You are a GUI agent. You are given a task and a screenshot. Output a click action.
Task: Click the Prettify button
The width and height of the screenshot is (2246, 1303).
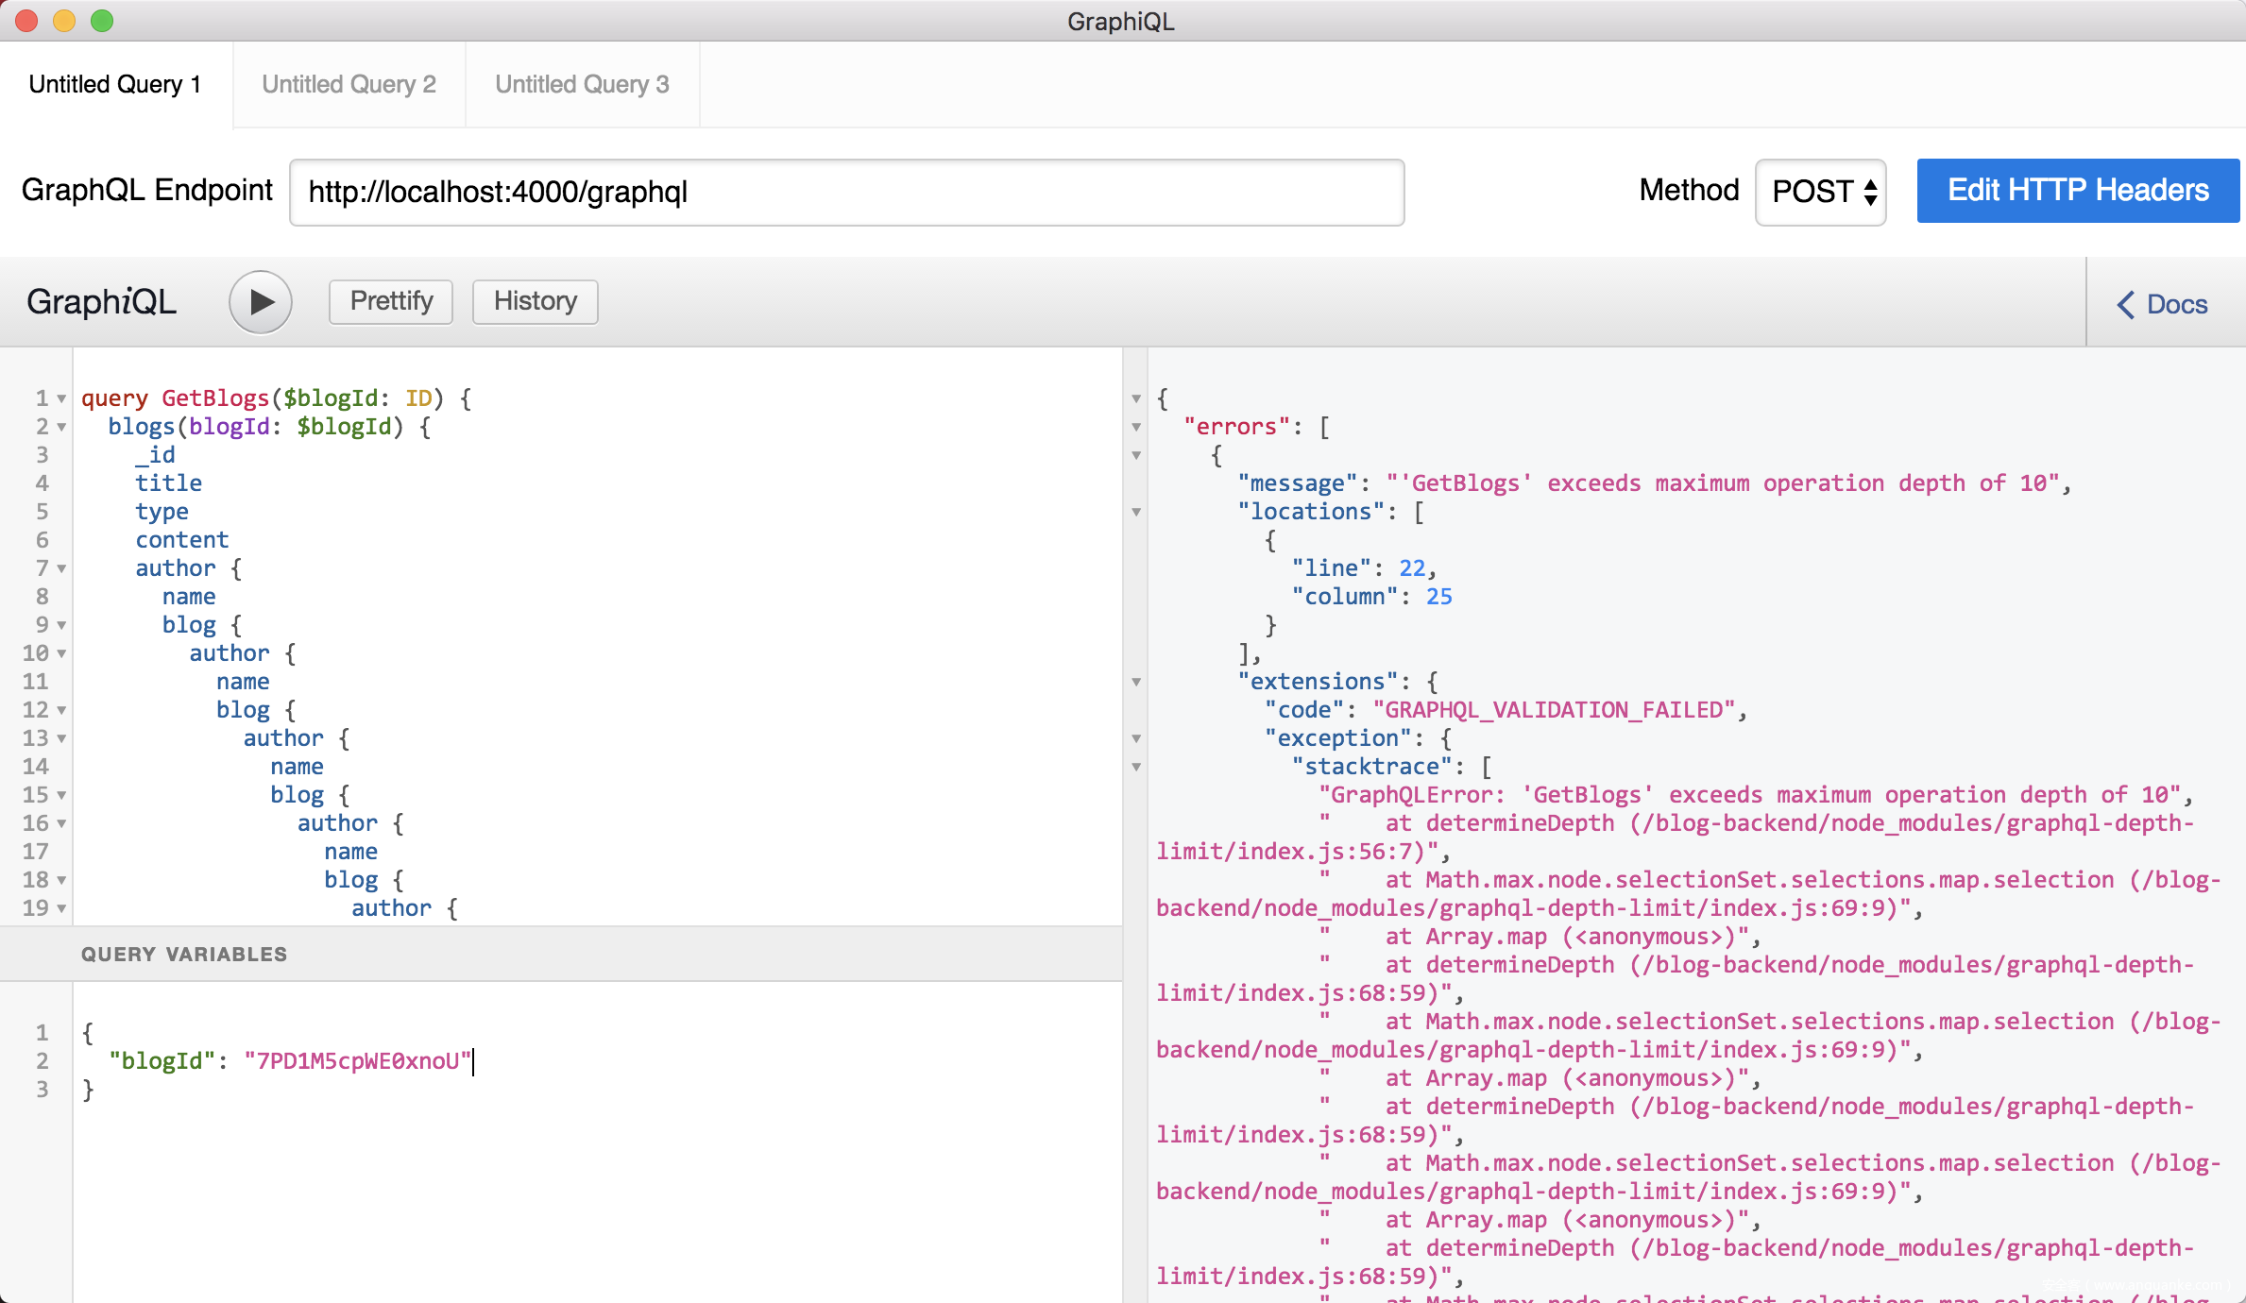point(391,301)
